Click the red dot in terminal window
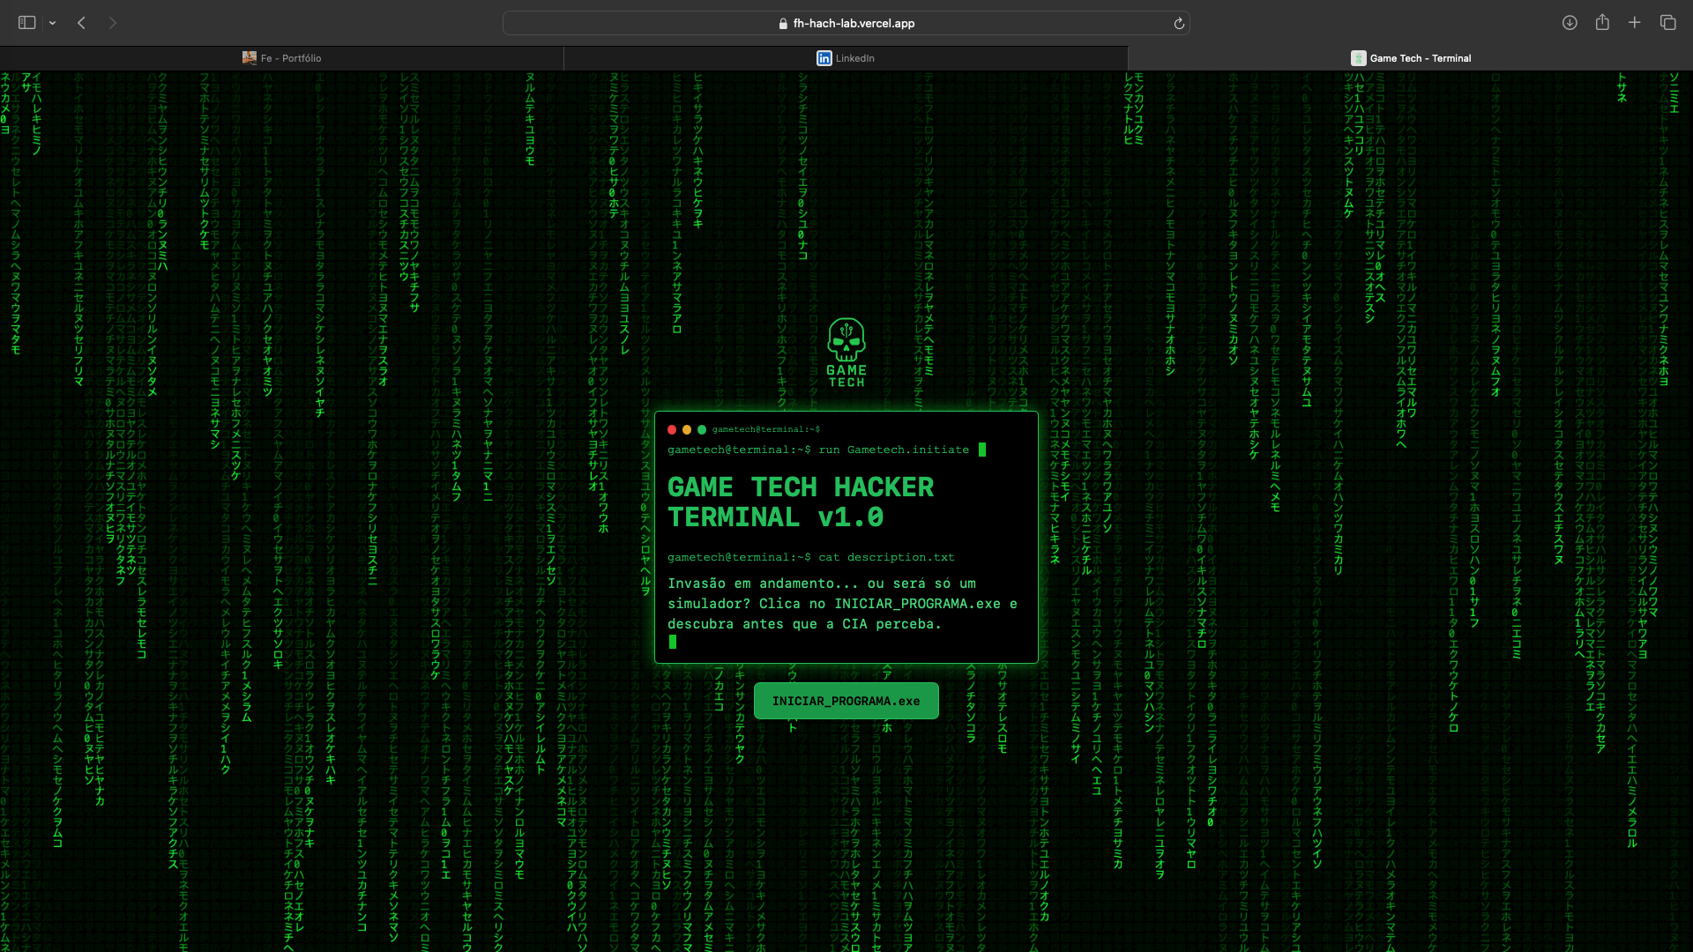 coord(672,430)
